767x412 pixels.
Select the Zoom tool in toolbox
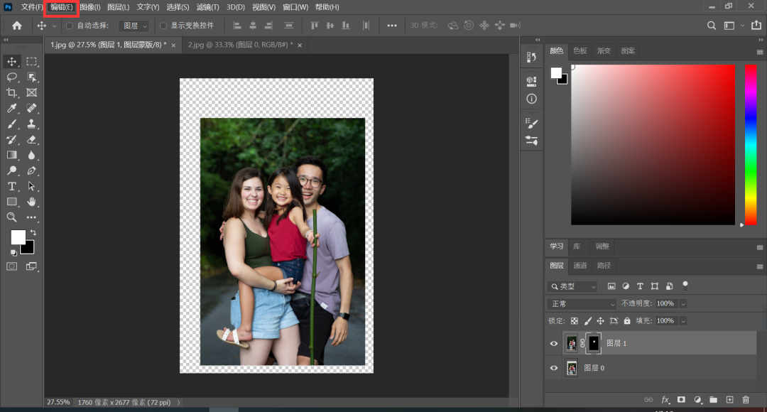(x=12, y=217)
